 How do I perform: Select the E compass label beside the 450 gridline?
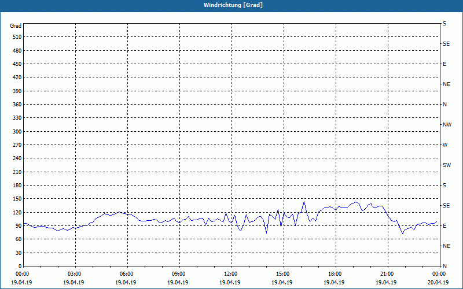[x=444, y=64]
